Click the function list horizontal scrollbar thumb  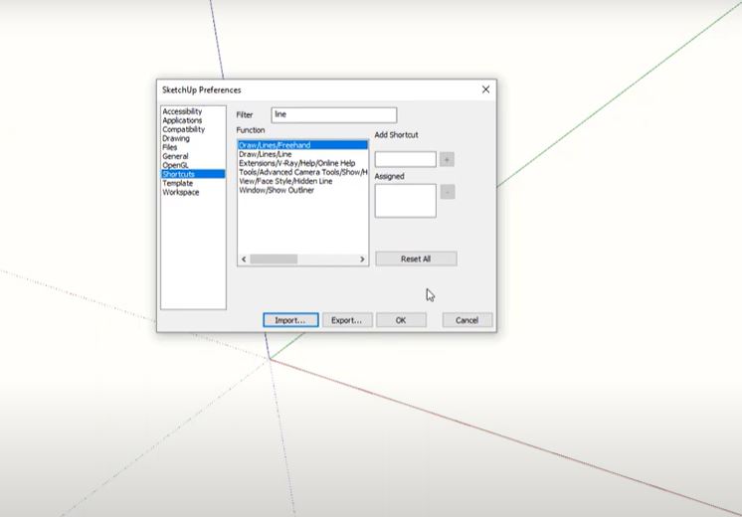(274, 259)
